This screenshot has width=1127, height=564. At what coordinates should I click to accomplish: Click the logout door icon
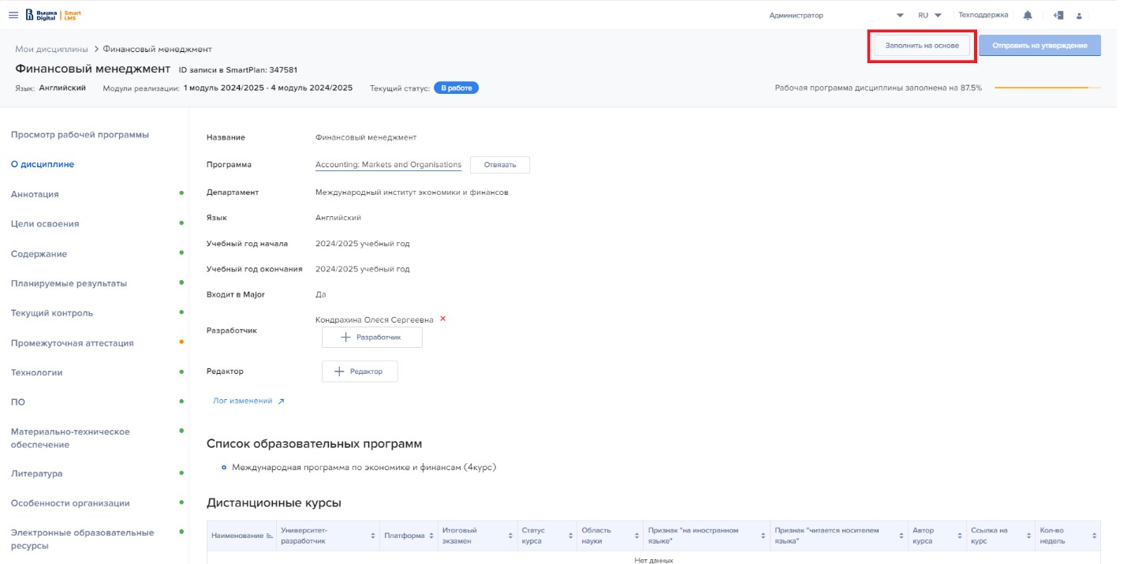coord(1058,15)
